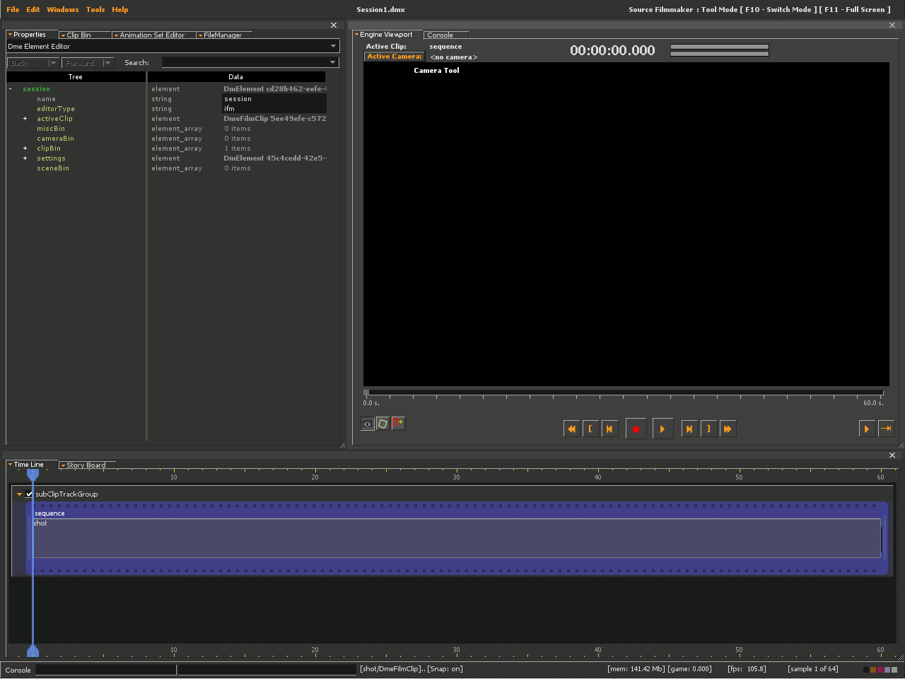Collapse the subClipTrackGroup track arrow
Image resolution: width=905 pixels, height=679 pixels.
pos(19,494)
